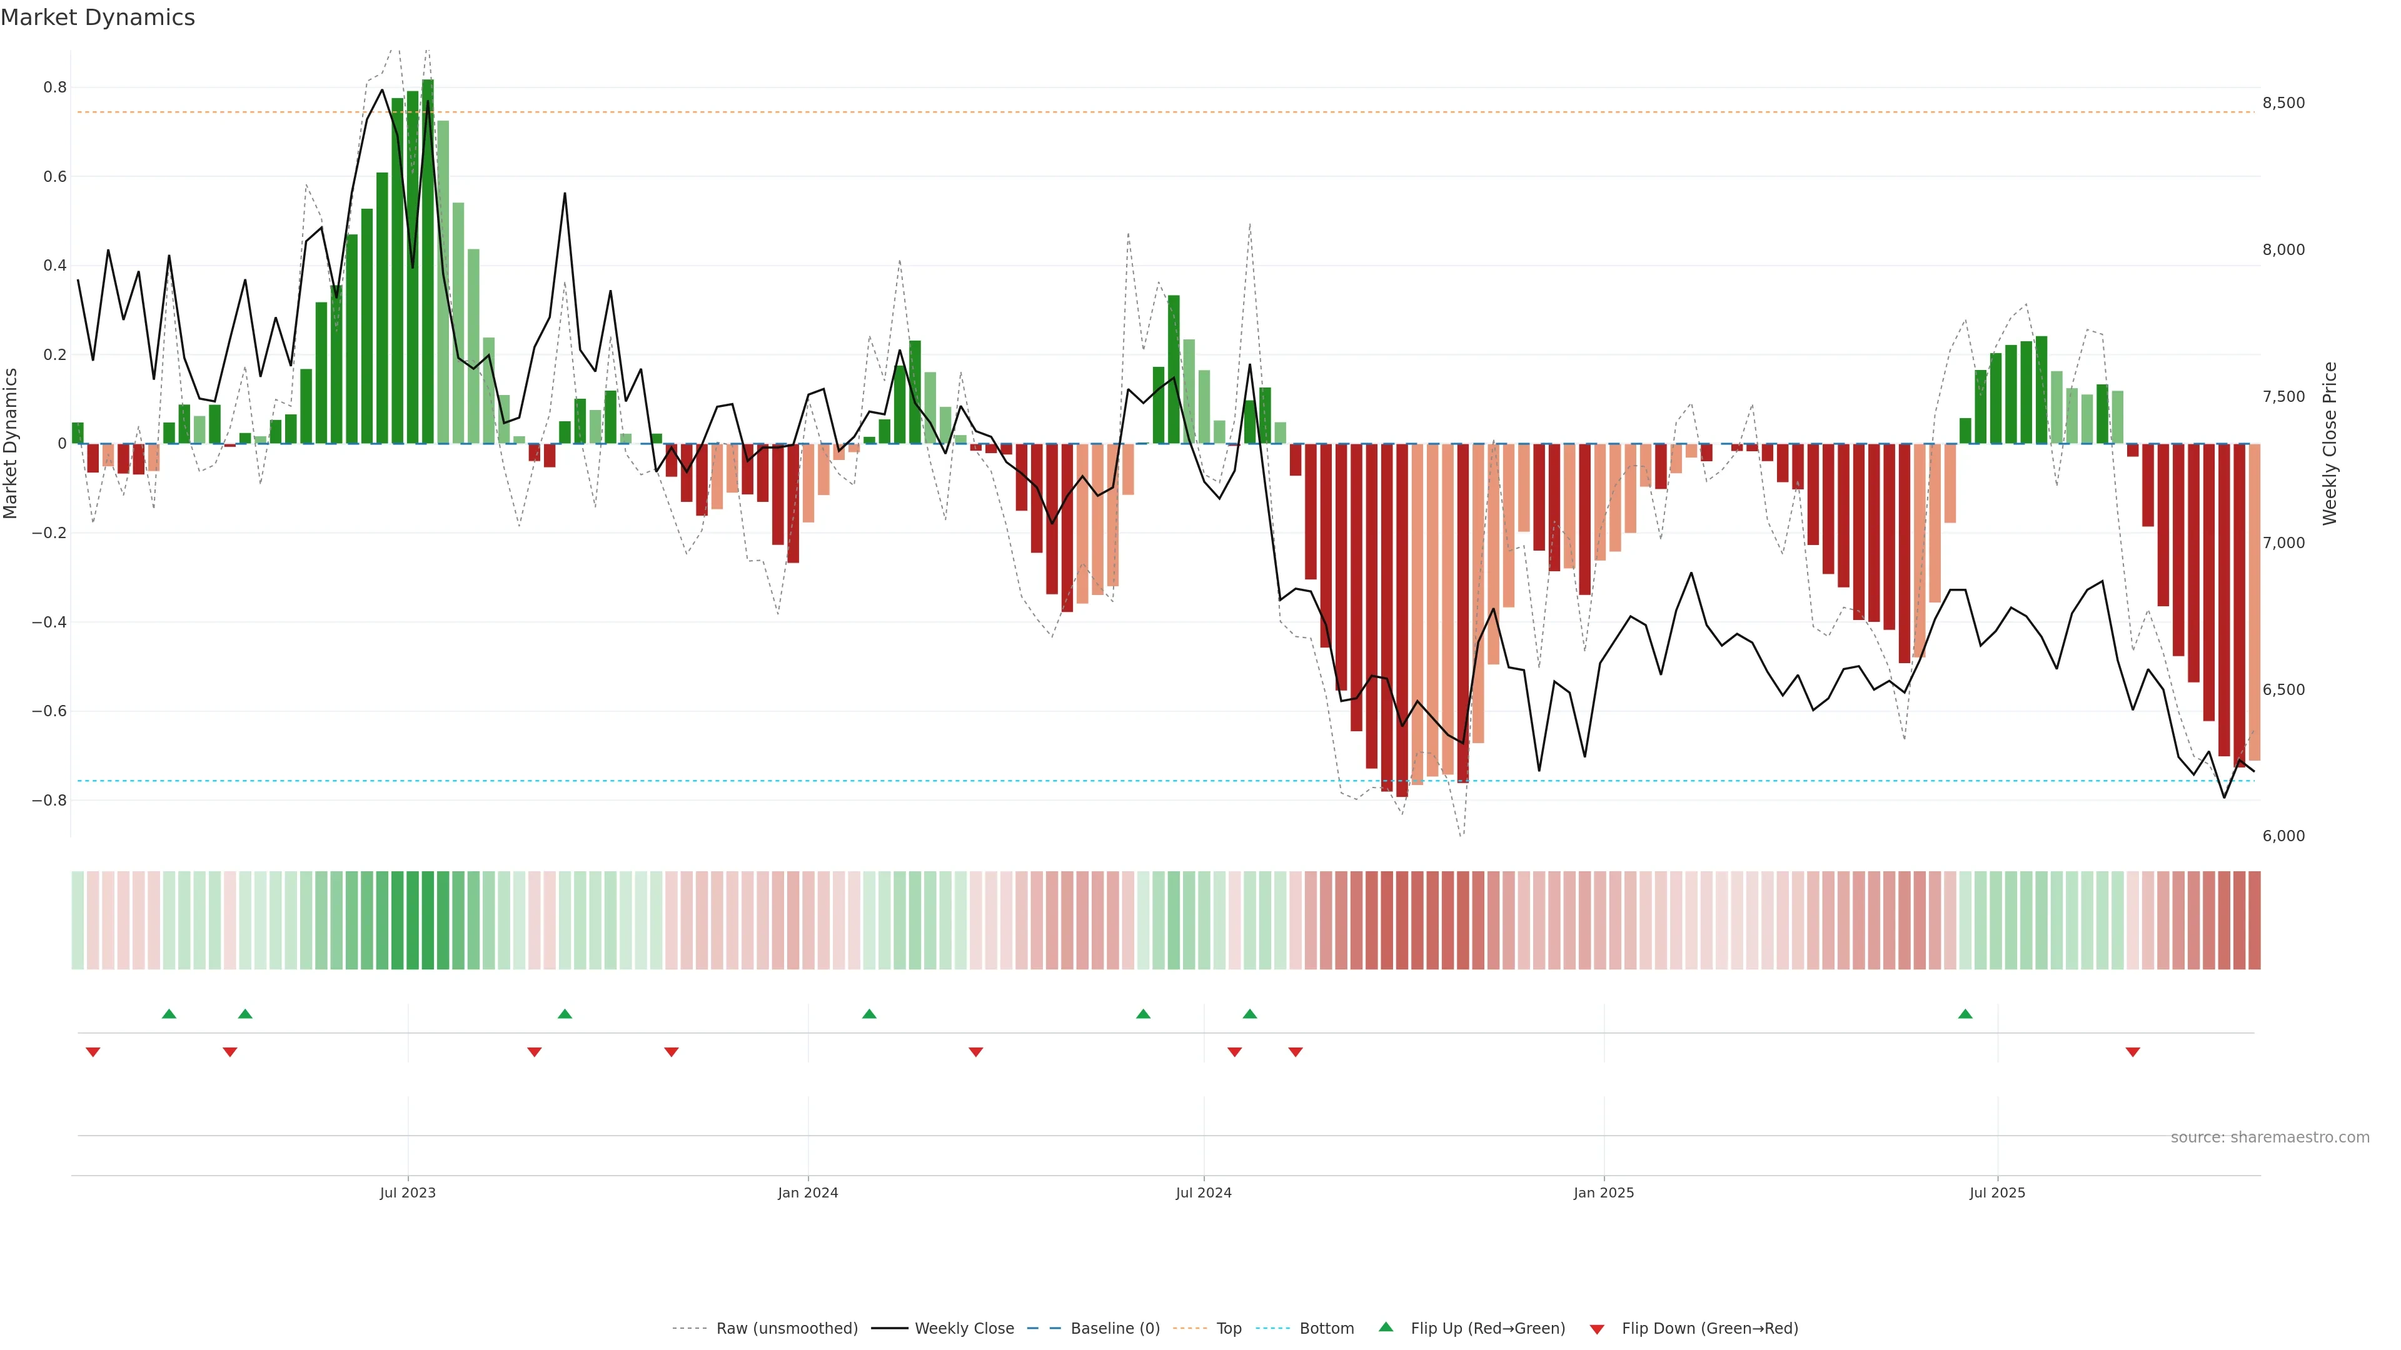Viewport: 2401px width, 1350px height.
Task: Click the Market Dynamics chart title
Action: 98,17
